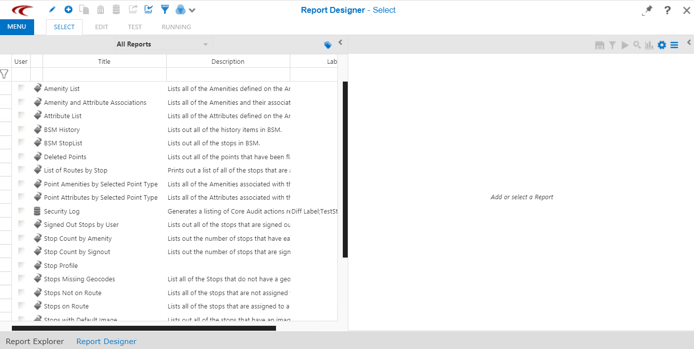Click the chart results icon
The width and height of the screenshot is (694, 349).
[649, 45]
